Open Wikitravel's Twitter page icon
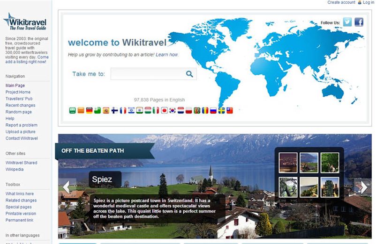 (x=347, y=22)
